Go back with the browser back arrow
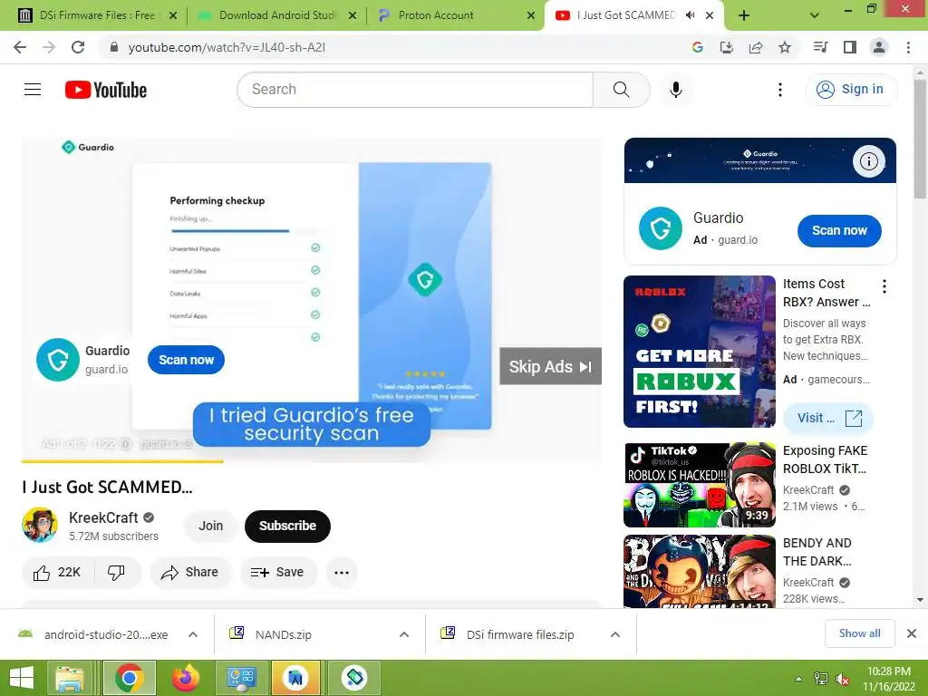This screenshot has height=696, width=928. pyautogui.click(x=20, y=47)
